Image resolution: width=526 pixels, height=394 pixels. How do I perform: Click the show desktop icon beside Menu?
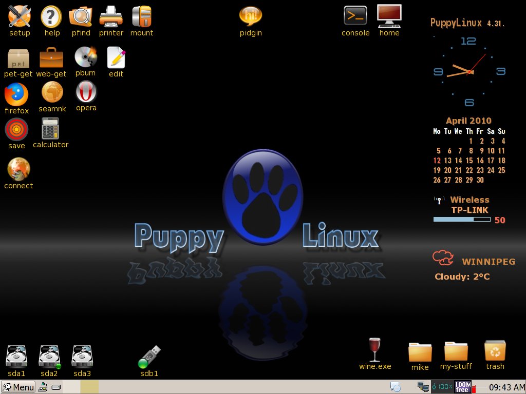pyautogui.click(x=43, y=387)
